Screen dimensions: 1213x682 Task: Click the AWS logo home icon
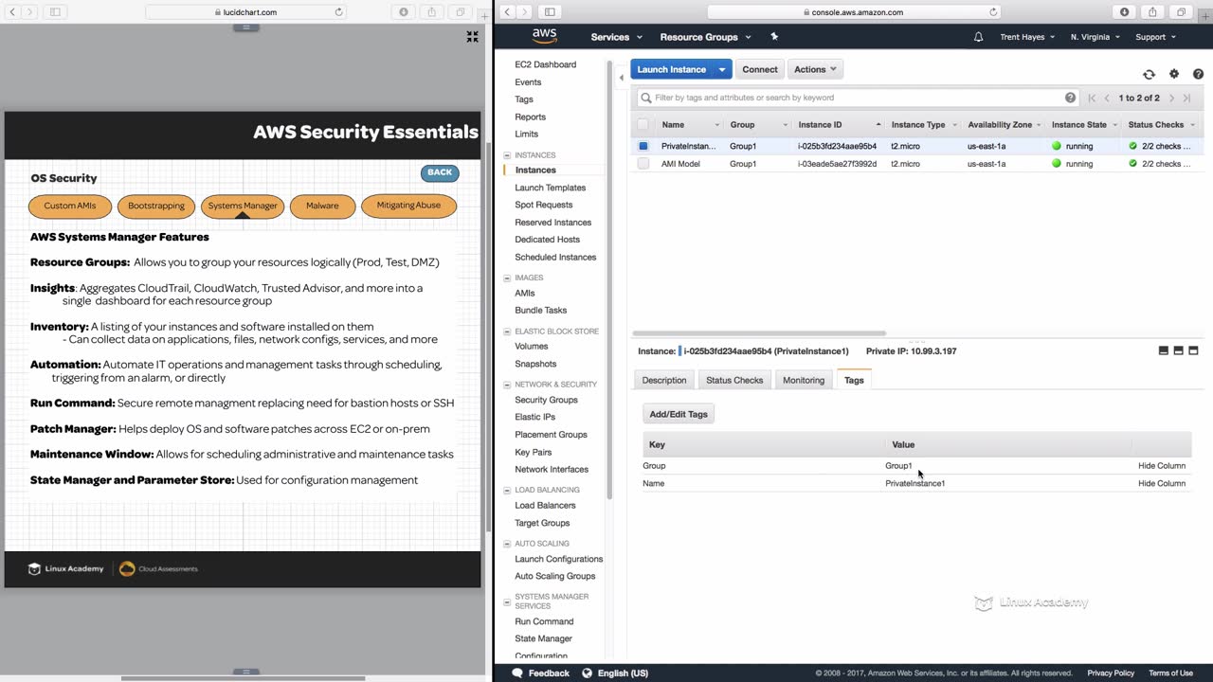click(544, 36)
